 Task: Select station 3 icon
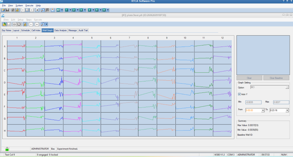tap(81, 10)
